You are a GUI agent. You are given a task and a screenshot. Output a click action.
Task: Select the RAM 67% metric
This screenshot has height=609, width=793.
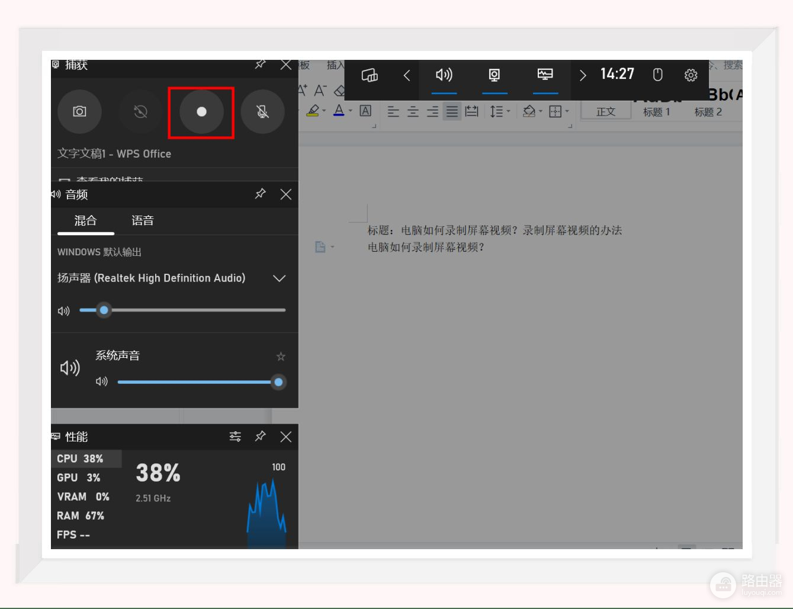(81, 515)
